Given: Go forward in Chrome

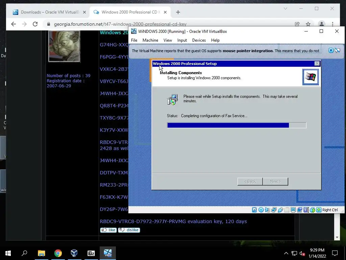Looking at the screenshot, I should point(24,24).
